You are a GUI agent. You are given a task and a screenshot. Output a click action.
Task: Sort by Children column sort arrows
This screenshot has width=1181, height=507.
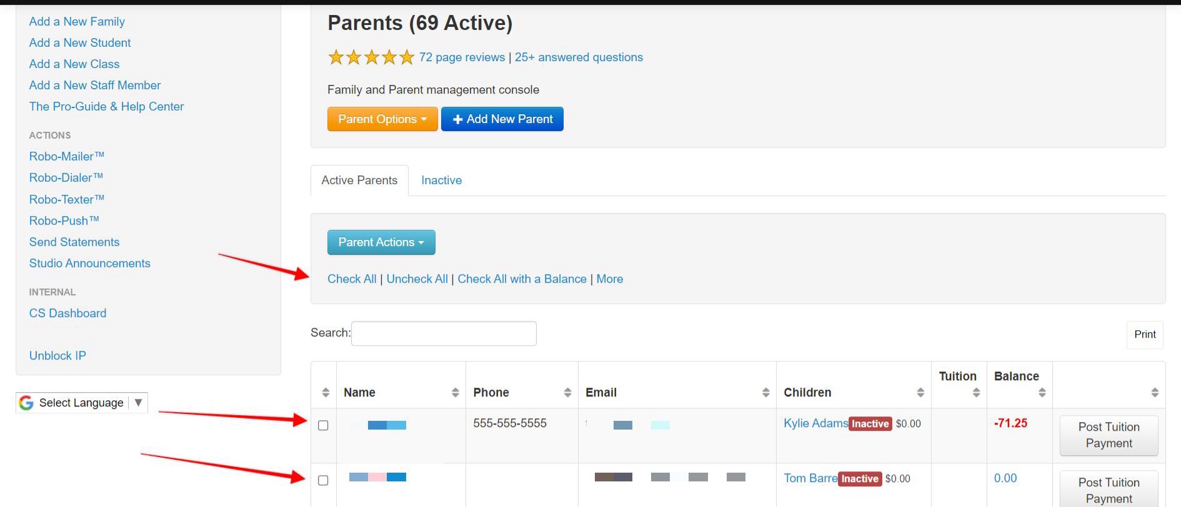coord(920,392)
